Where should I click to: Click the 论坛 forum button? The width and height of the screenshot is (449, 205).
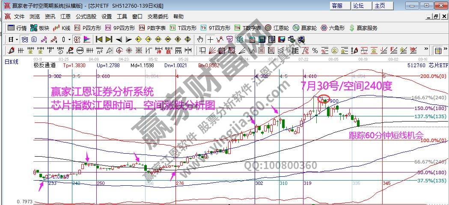pyautogui.click(x=359, y=6)
